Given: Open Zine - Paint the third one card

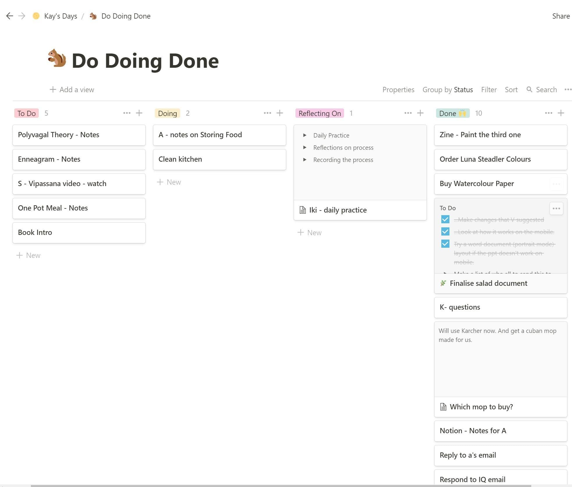Looking at the screenshot, I should pyautogui.click(x=501, y=135).
